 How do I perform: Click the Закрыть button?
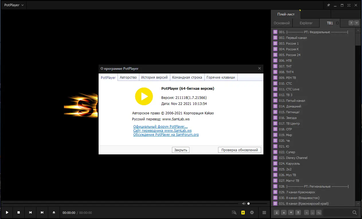pyautogui.click(x=181, y=150)
